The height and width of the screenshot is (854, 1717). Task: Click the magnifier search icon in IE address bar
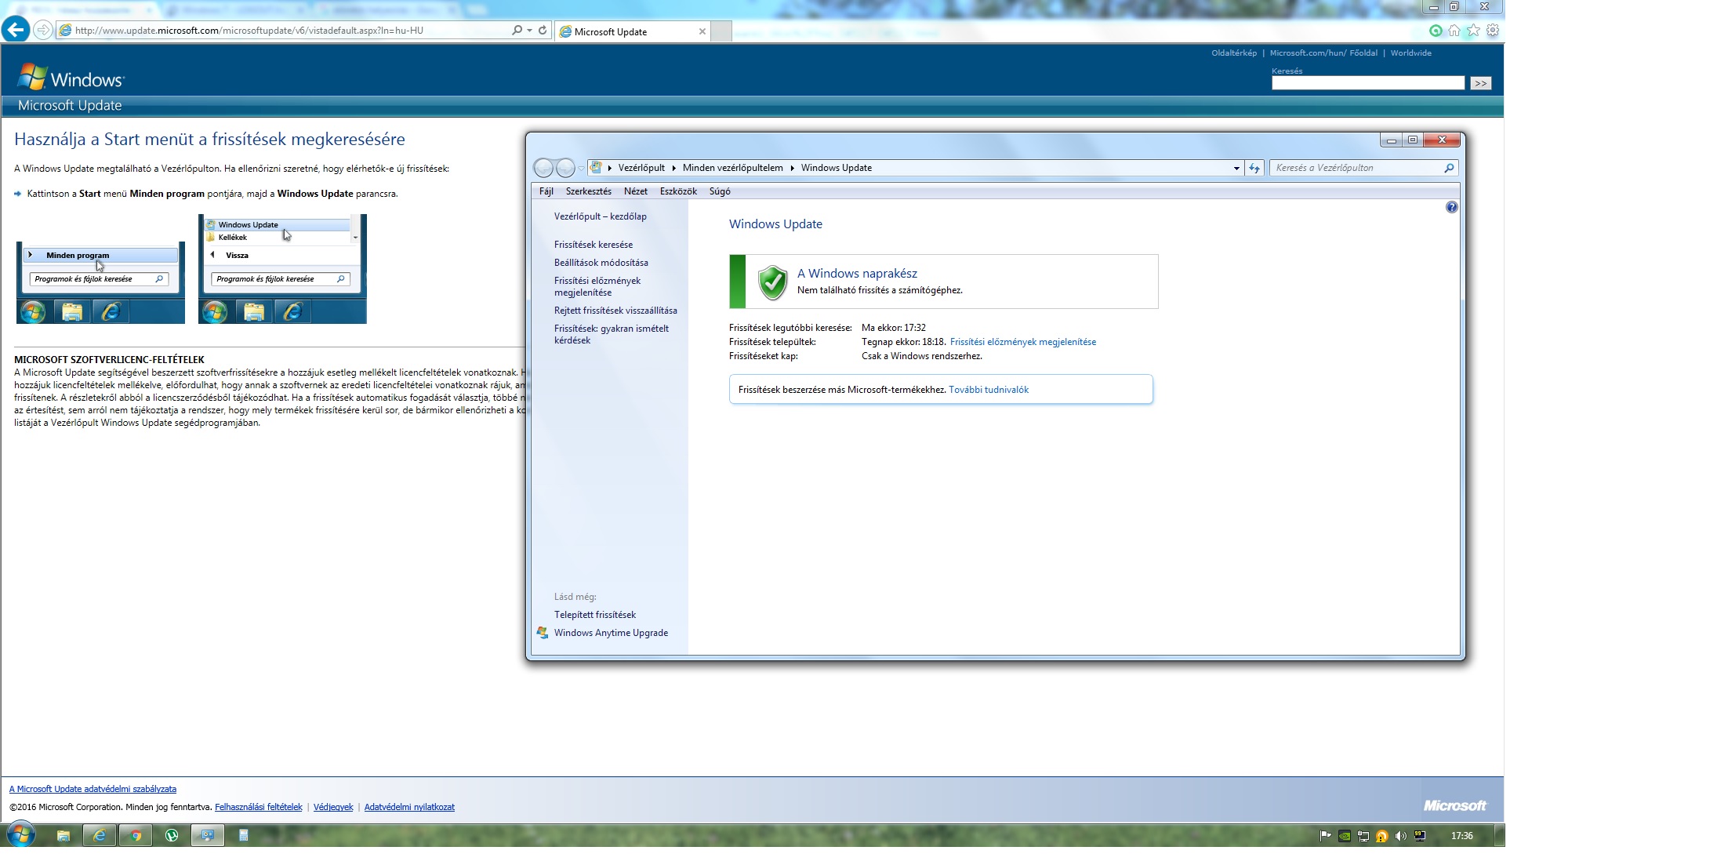coord(517,30)
